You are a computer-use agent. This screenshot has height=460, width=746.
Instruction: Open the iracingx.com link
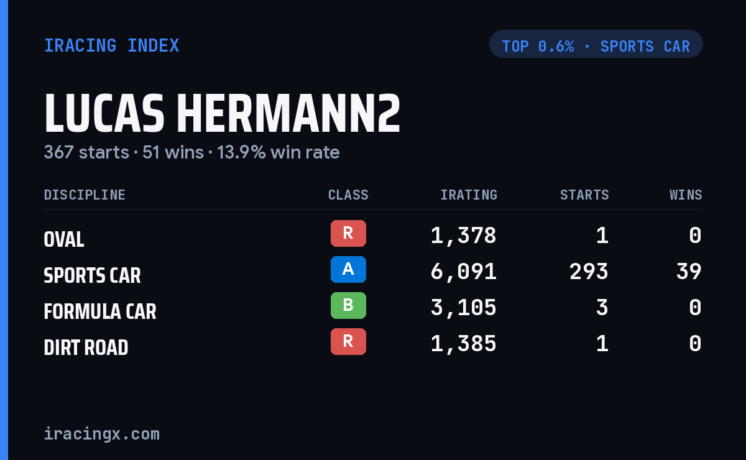point(101,433)
